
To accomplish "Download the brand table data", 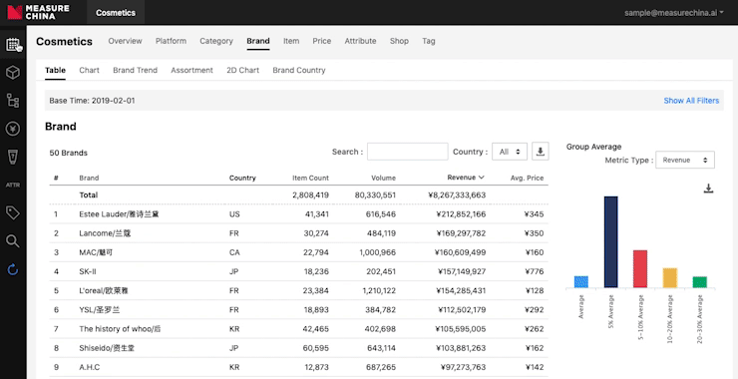I will [540, 152].
